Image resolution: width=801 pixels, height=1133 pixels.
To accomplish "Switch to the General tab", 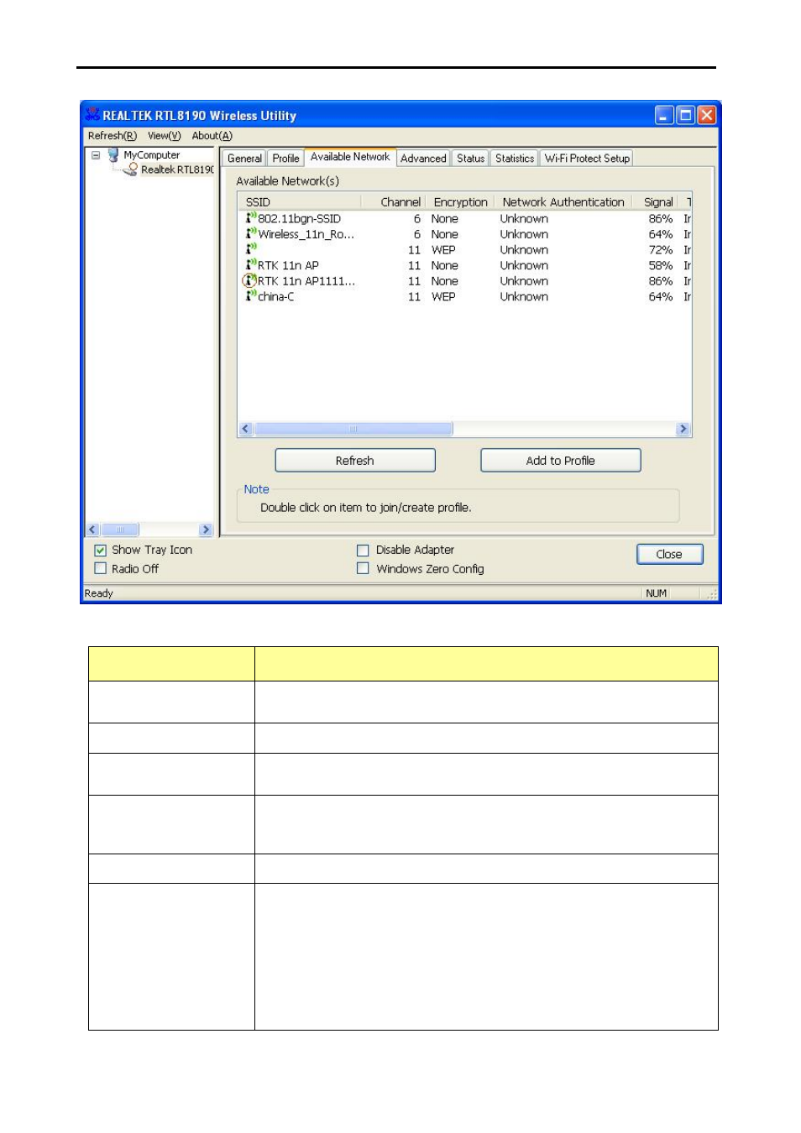I will (x=244, y=159).
